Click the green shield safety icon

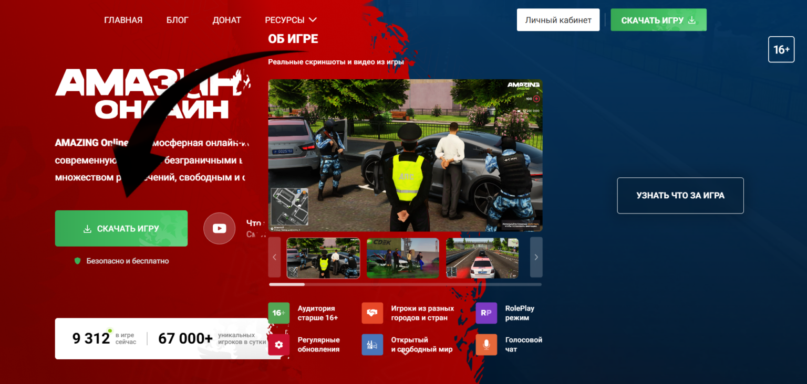[78, 261]
